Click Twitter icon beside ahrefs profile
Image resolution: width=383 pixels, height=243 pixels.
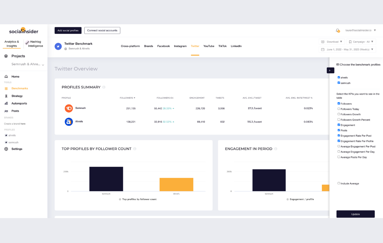point(6,135)
